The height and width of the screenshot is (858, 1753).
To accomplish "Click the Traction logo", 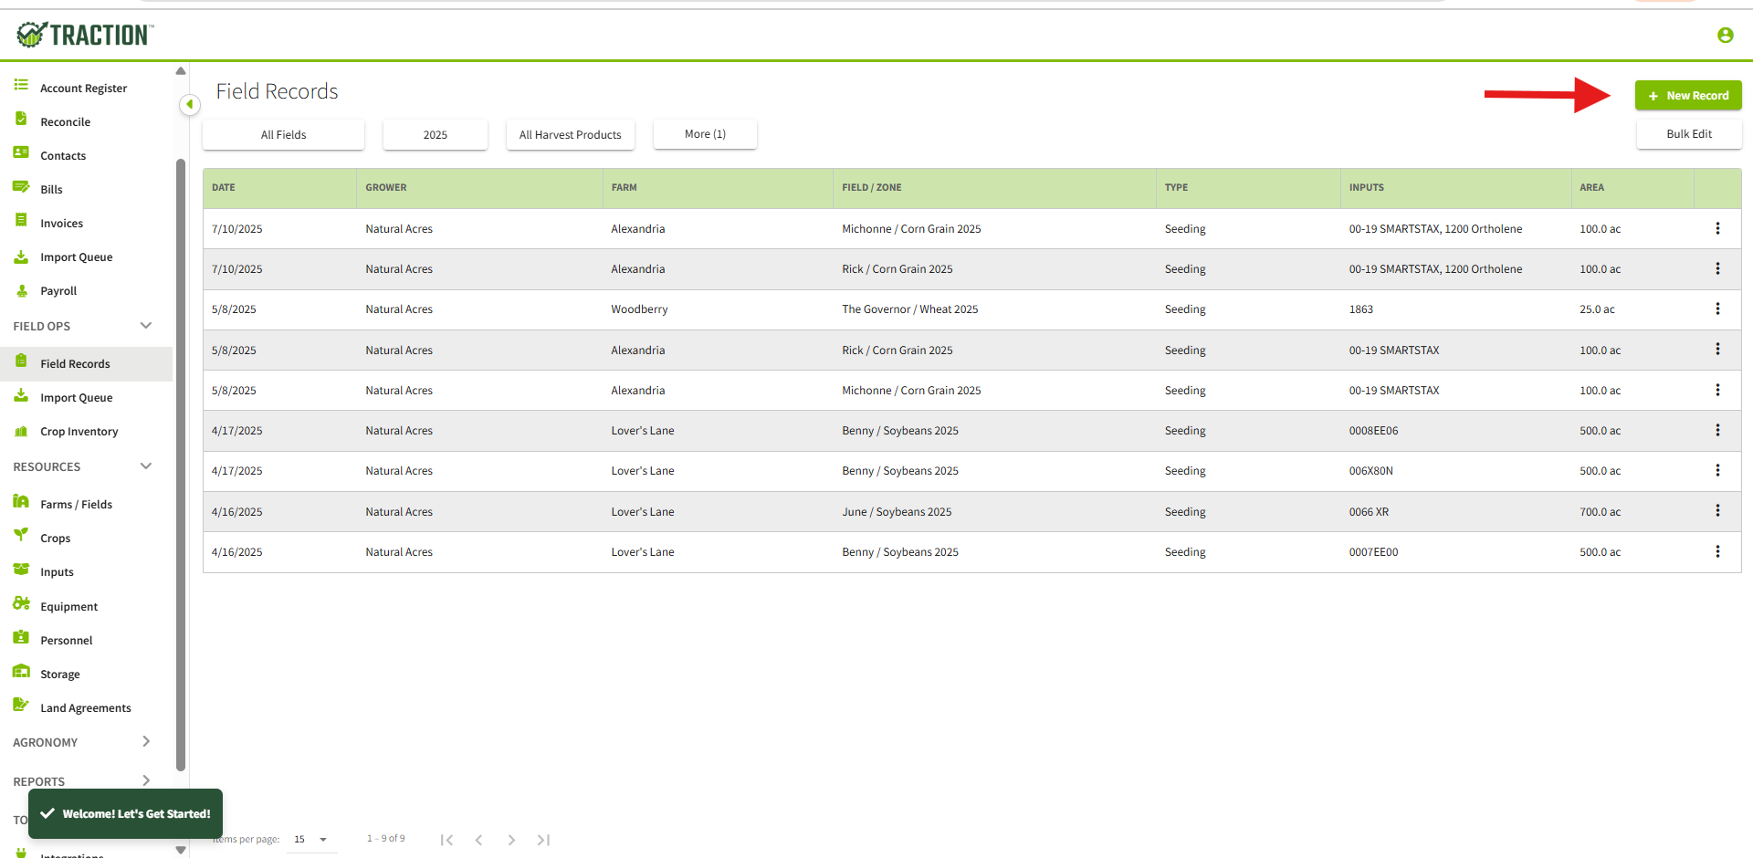I will click(85, 35).
